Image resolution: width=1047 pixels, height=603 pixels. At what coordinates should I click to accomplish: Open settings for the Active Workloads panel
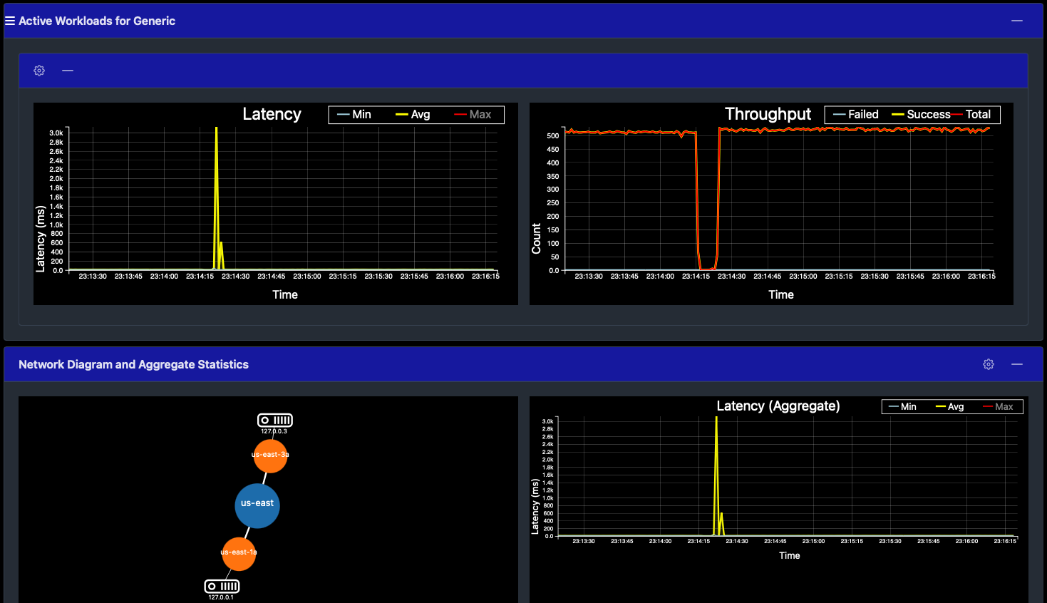pyautogui.click(x=38, y=70)
